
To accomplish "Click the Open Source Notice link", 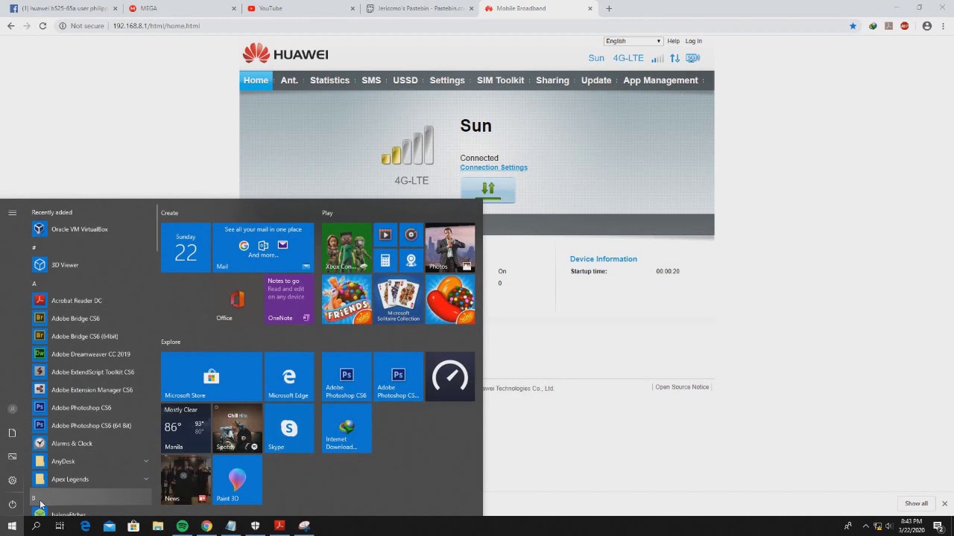I will coord(682,387).
